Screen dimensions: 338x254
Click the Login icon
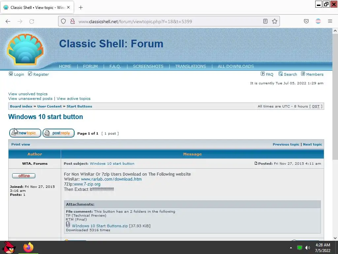tap(11, 74)
